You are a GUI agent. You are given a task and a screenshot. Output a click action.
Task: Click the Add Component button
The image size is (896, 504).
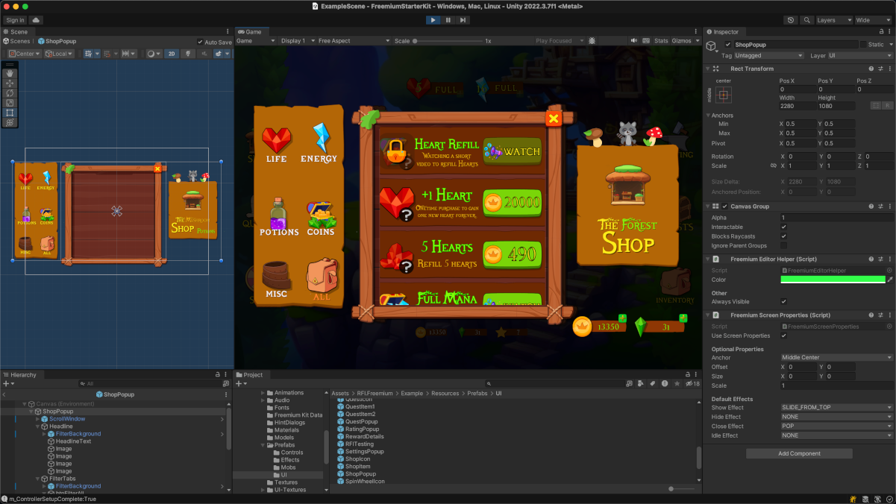click(799, 453)
